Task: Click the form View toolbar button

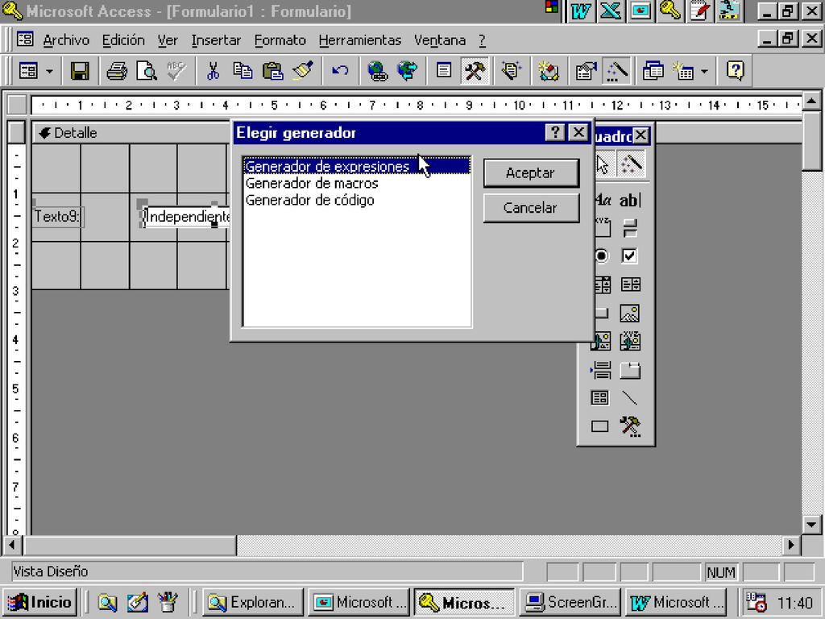Action: pyautogui.click(x=28, y=71)
